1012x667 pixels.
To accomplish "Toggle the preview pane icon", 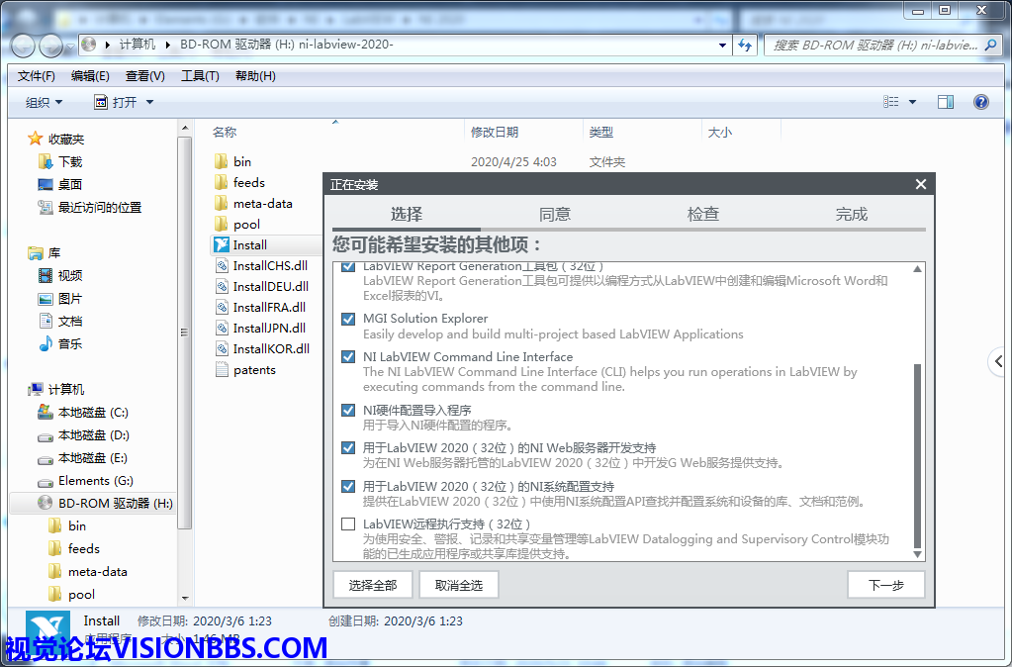I will (945, 102).
